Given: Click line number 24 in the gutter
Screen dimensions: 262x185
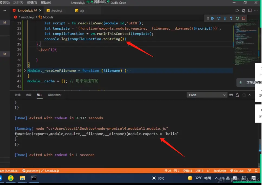Looking at the screenshot, I should [19, 39].
